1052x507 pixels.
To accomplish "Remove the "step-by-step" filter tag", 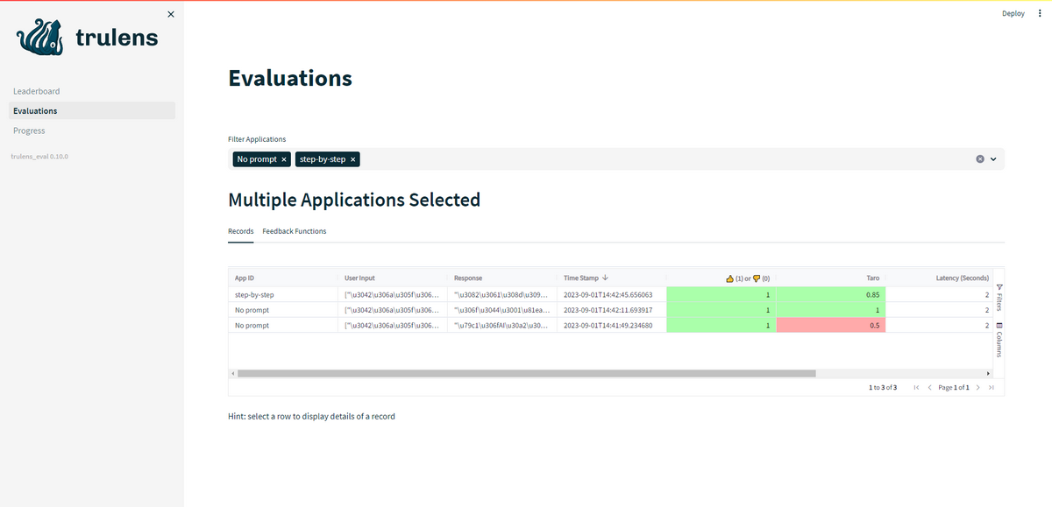I will coord(353,159).
